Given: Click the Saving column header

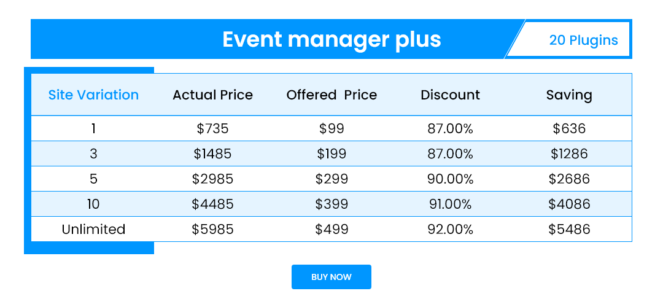Looking at the screenshot, I should click(569, 95).
